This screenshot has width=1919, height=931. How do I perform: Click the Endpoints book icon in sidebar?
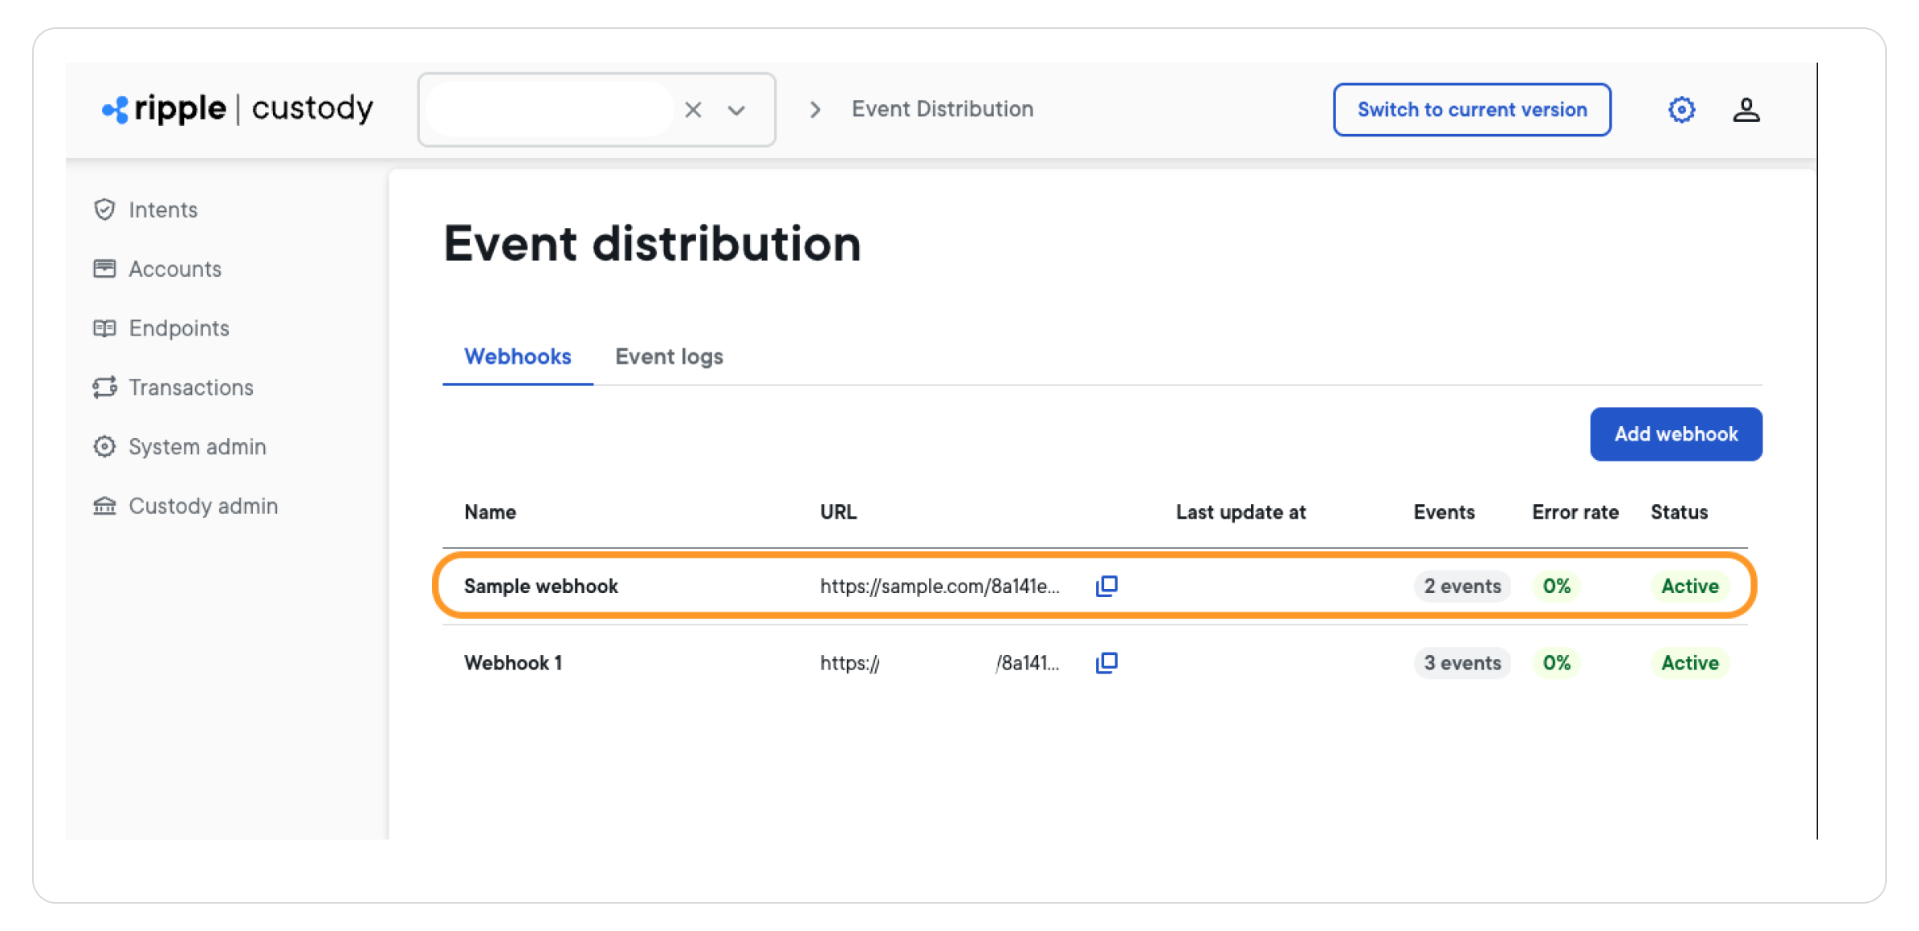104,328
